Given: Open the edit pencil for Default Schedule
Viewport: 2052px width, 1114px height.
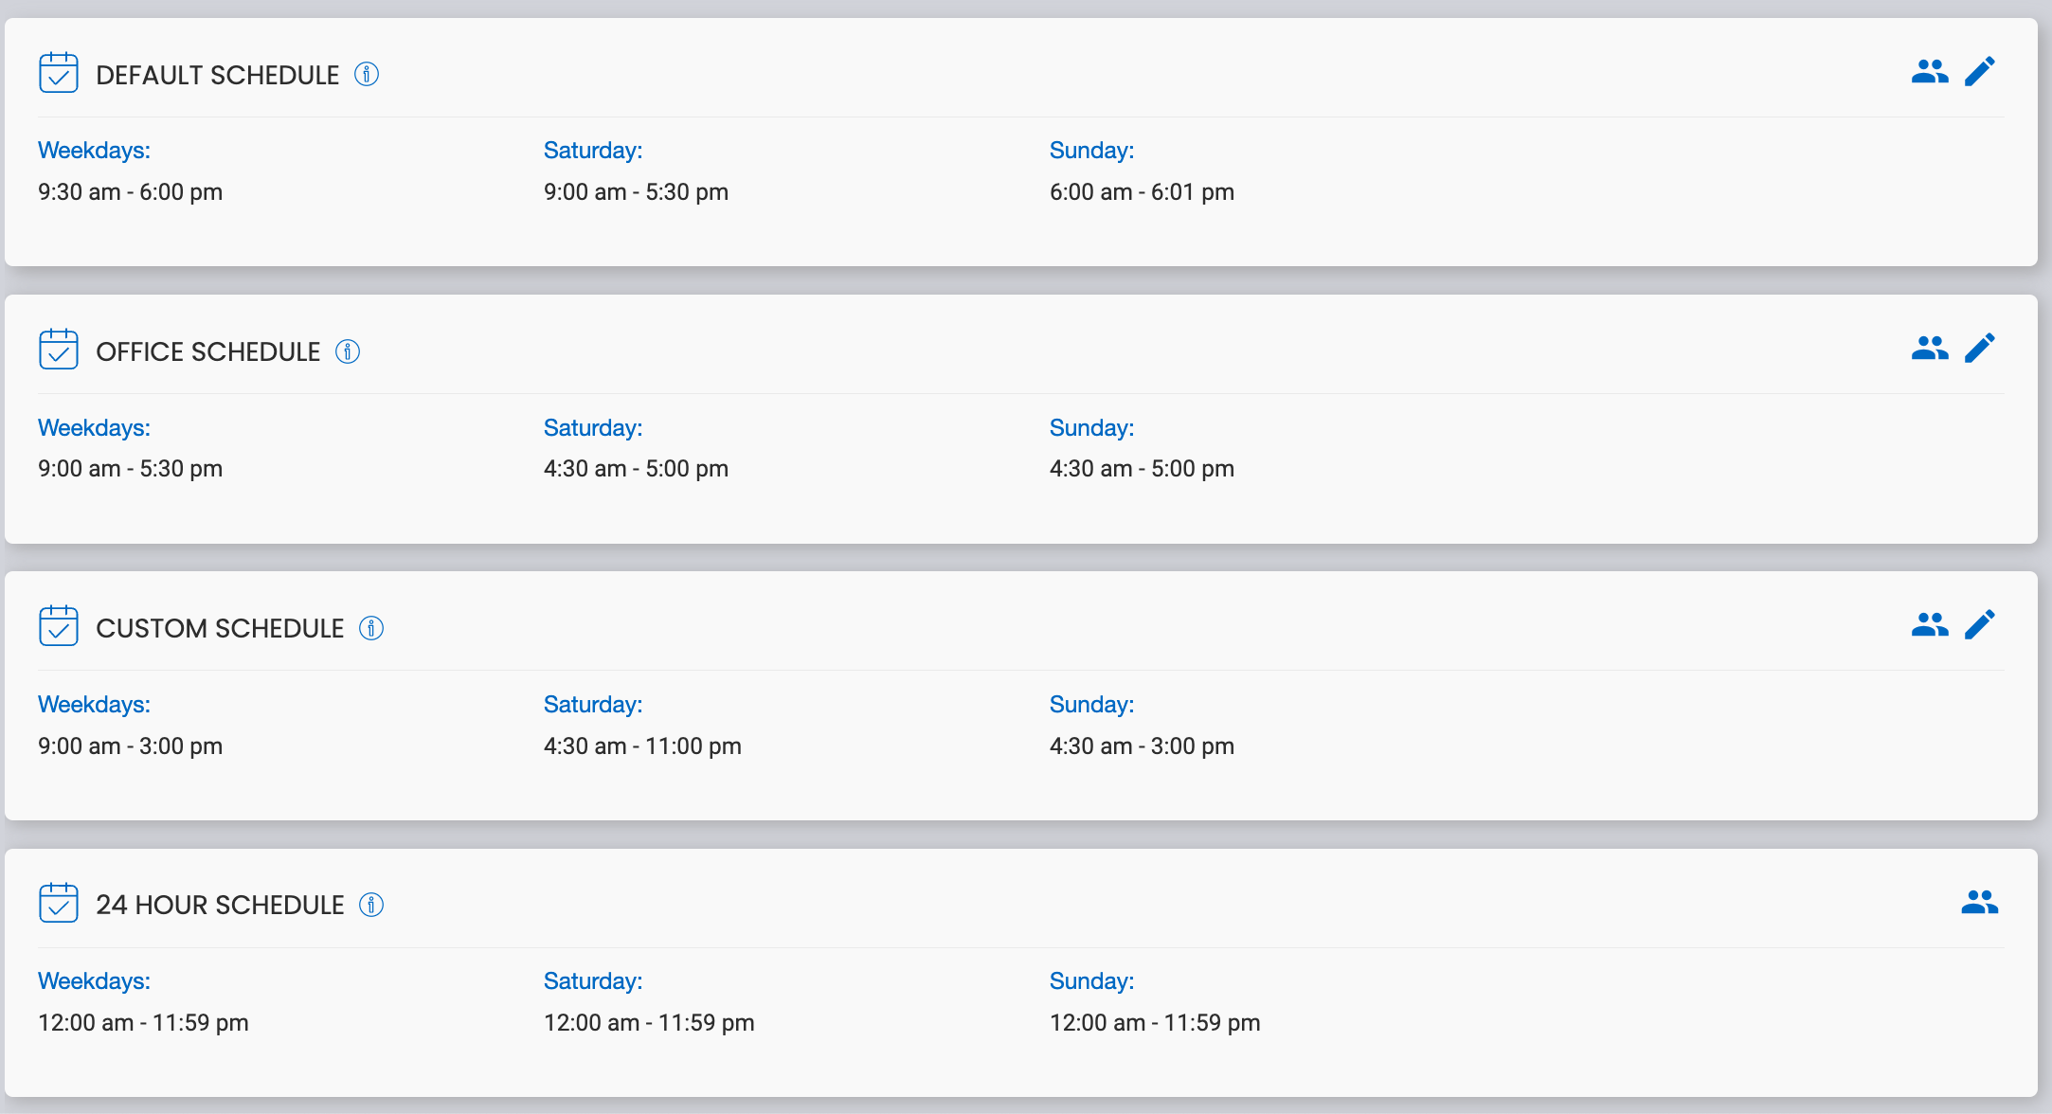Looking at the screenshot, I should click(1980, 71).
